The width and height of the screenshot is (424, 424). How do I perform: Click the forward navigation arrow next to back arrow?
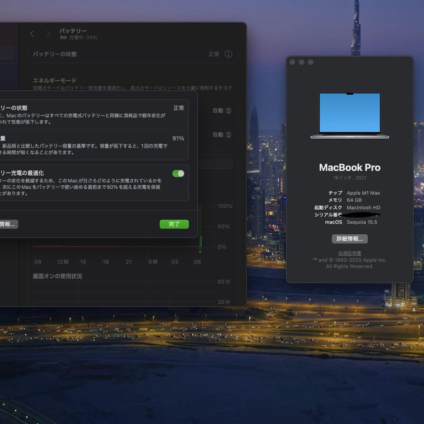(48, 33)
